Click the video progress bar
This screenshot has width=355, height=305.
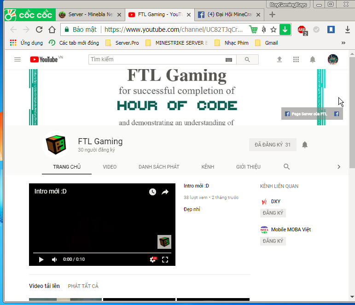tap(102, 252)
